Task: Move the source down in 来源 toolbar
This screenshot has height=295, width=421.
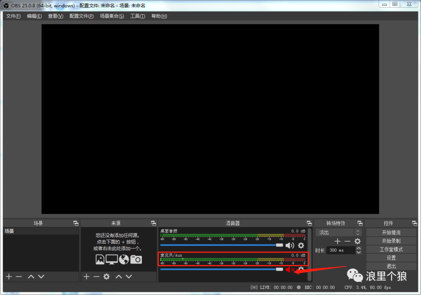Action: coord(129,276)
